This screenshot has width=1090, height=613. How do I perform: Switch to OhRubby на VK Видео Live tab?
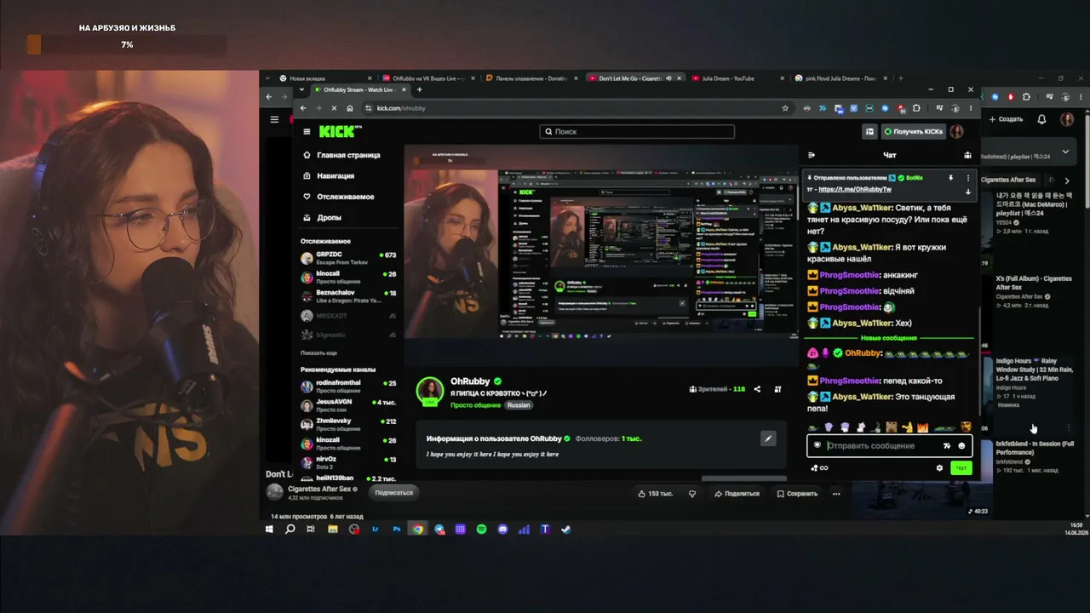(430, 78)
